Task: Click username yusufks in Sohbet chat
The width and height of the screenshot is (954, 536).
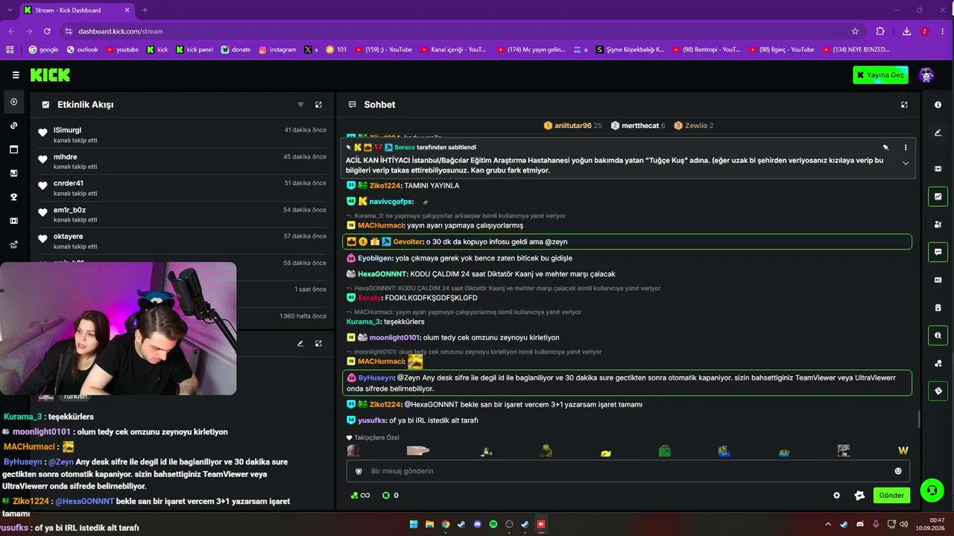Action: point(371,421)
